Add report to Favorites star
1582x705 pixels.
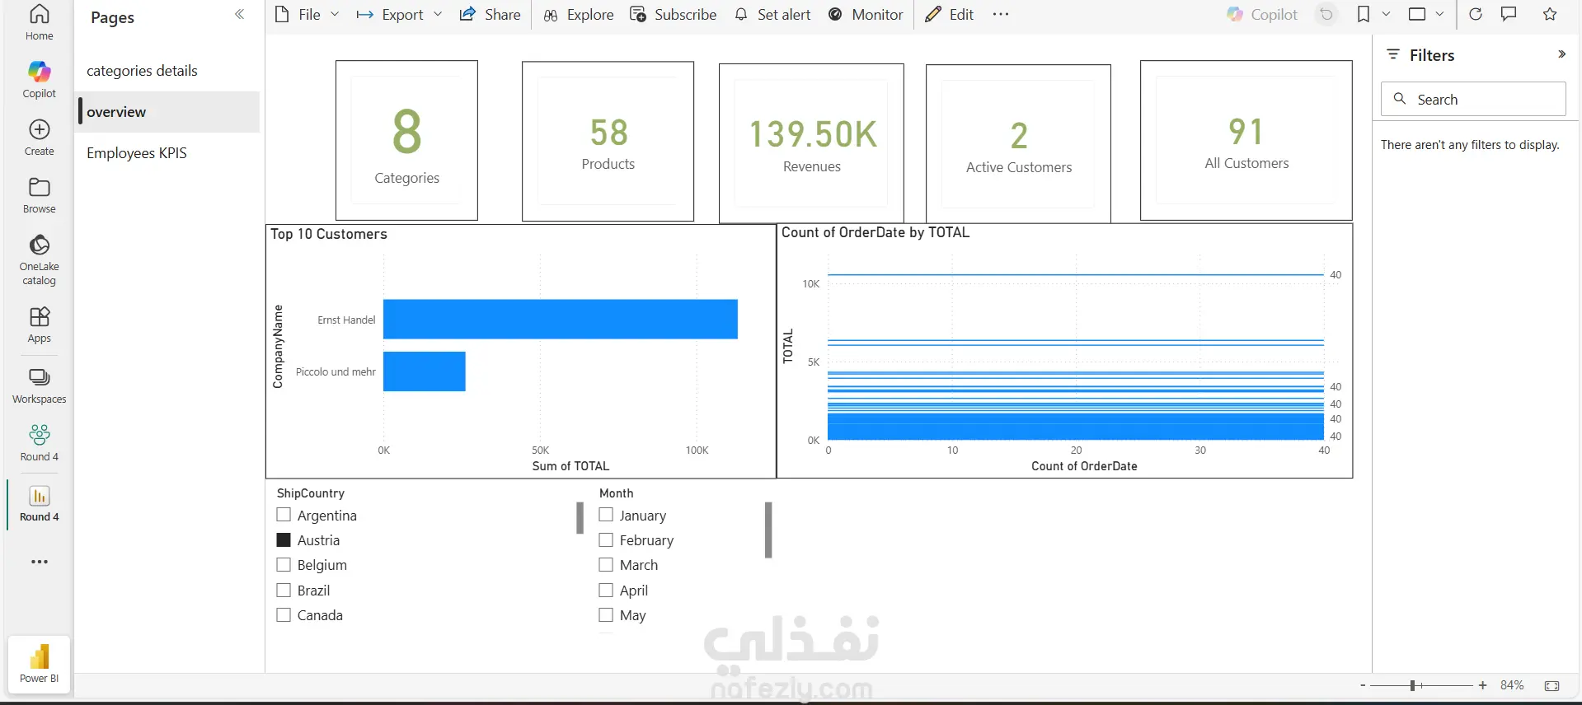click(1550, 14)
